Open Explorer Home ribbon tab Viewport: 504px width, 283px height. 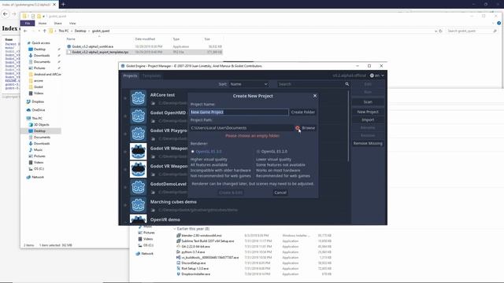[43, 23]
